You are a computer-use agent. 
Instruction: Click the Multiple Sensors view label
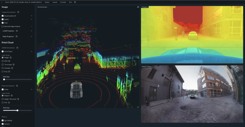pos(42,7)
